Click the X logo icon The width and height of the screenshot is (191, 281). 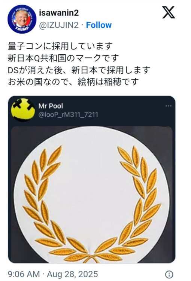click(x=169, y=12)
